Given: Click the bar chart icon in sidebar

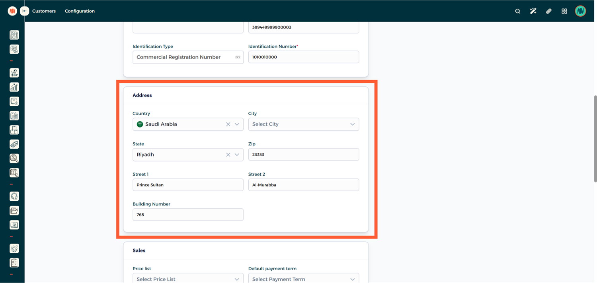Looking at the screenshot, I should pos(14,87).
